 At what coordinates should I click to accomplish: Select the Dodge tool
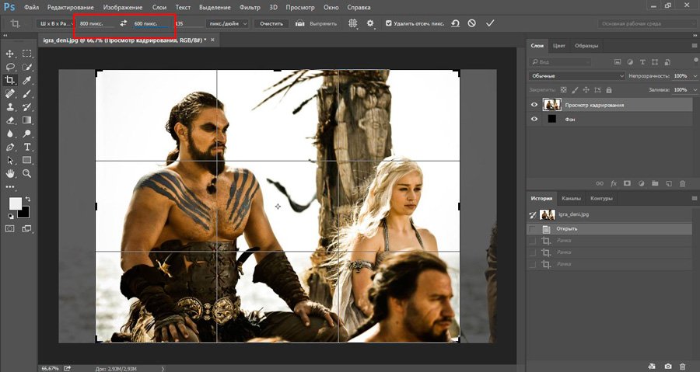pyautogui.click(x=27, y=134)
